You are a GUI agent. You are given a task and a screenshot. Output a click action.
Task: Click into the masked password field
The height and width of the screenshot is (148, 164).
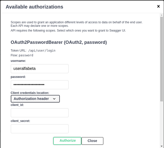(40, 85)
